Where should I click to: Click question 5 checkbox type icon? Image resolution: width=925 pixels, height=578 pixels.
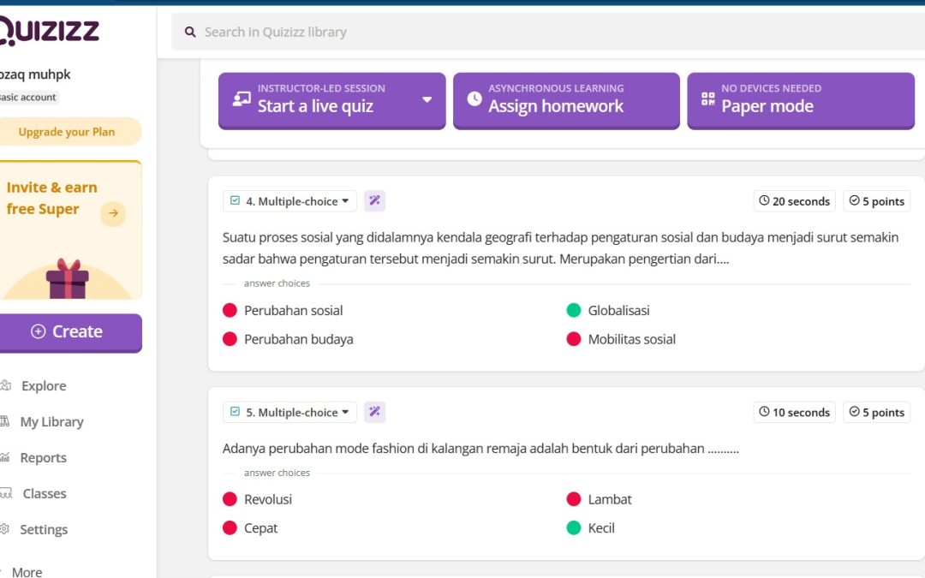click(235, 412)
